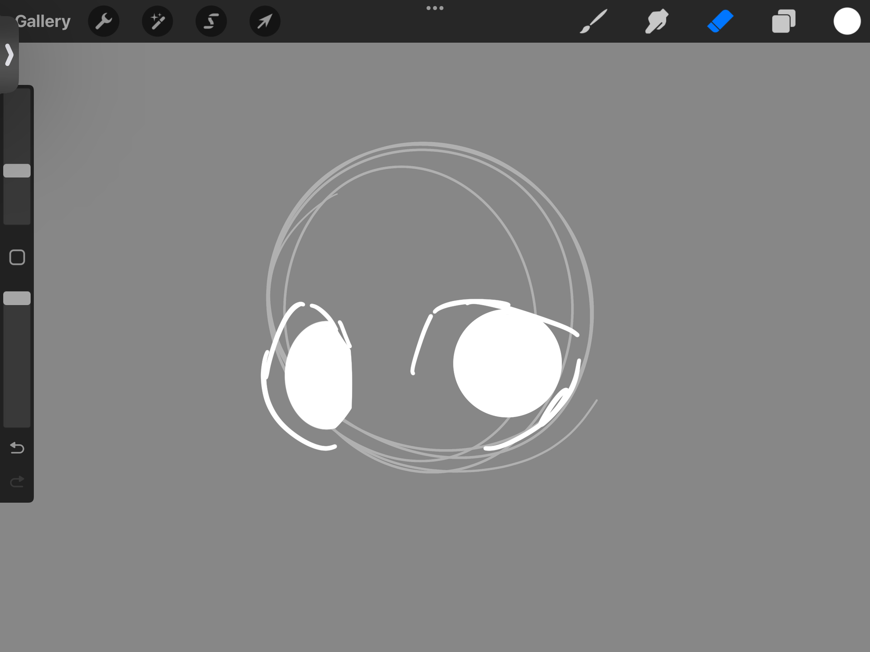
Task: Click the brush size slider handle
Action: pos(17,171)
